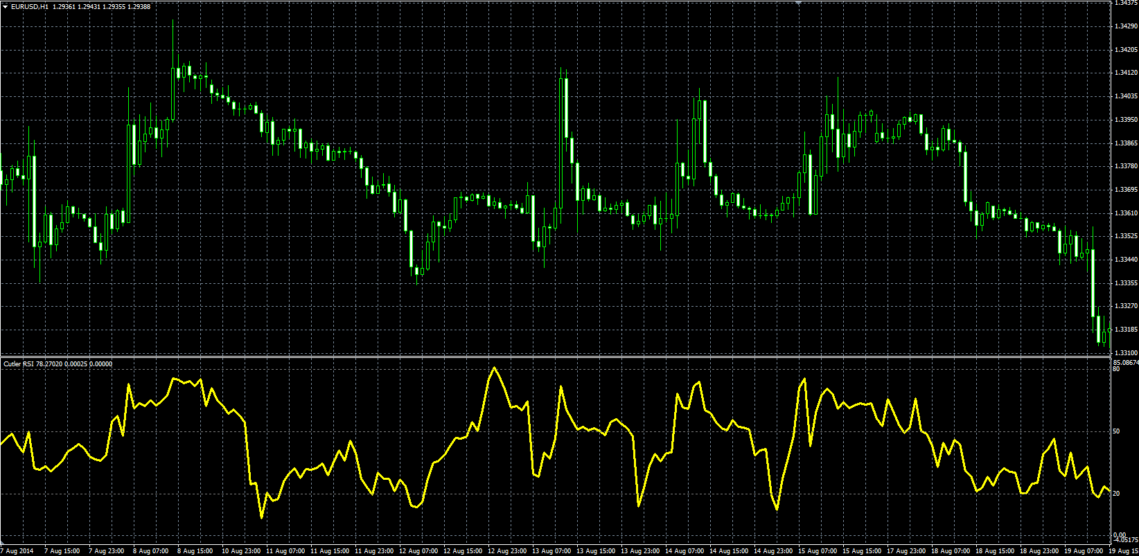Click the gray chart shift marker on top edge
The width and height of the screenshot is (1139, 556).
click(798, 3)
